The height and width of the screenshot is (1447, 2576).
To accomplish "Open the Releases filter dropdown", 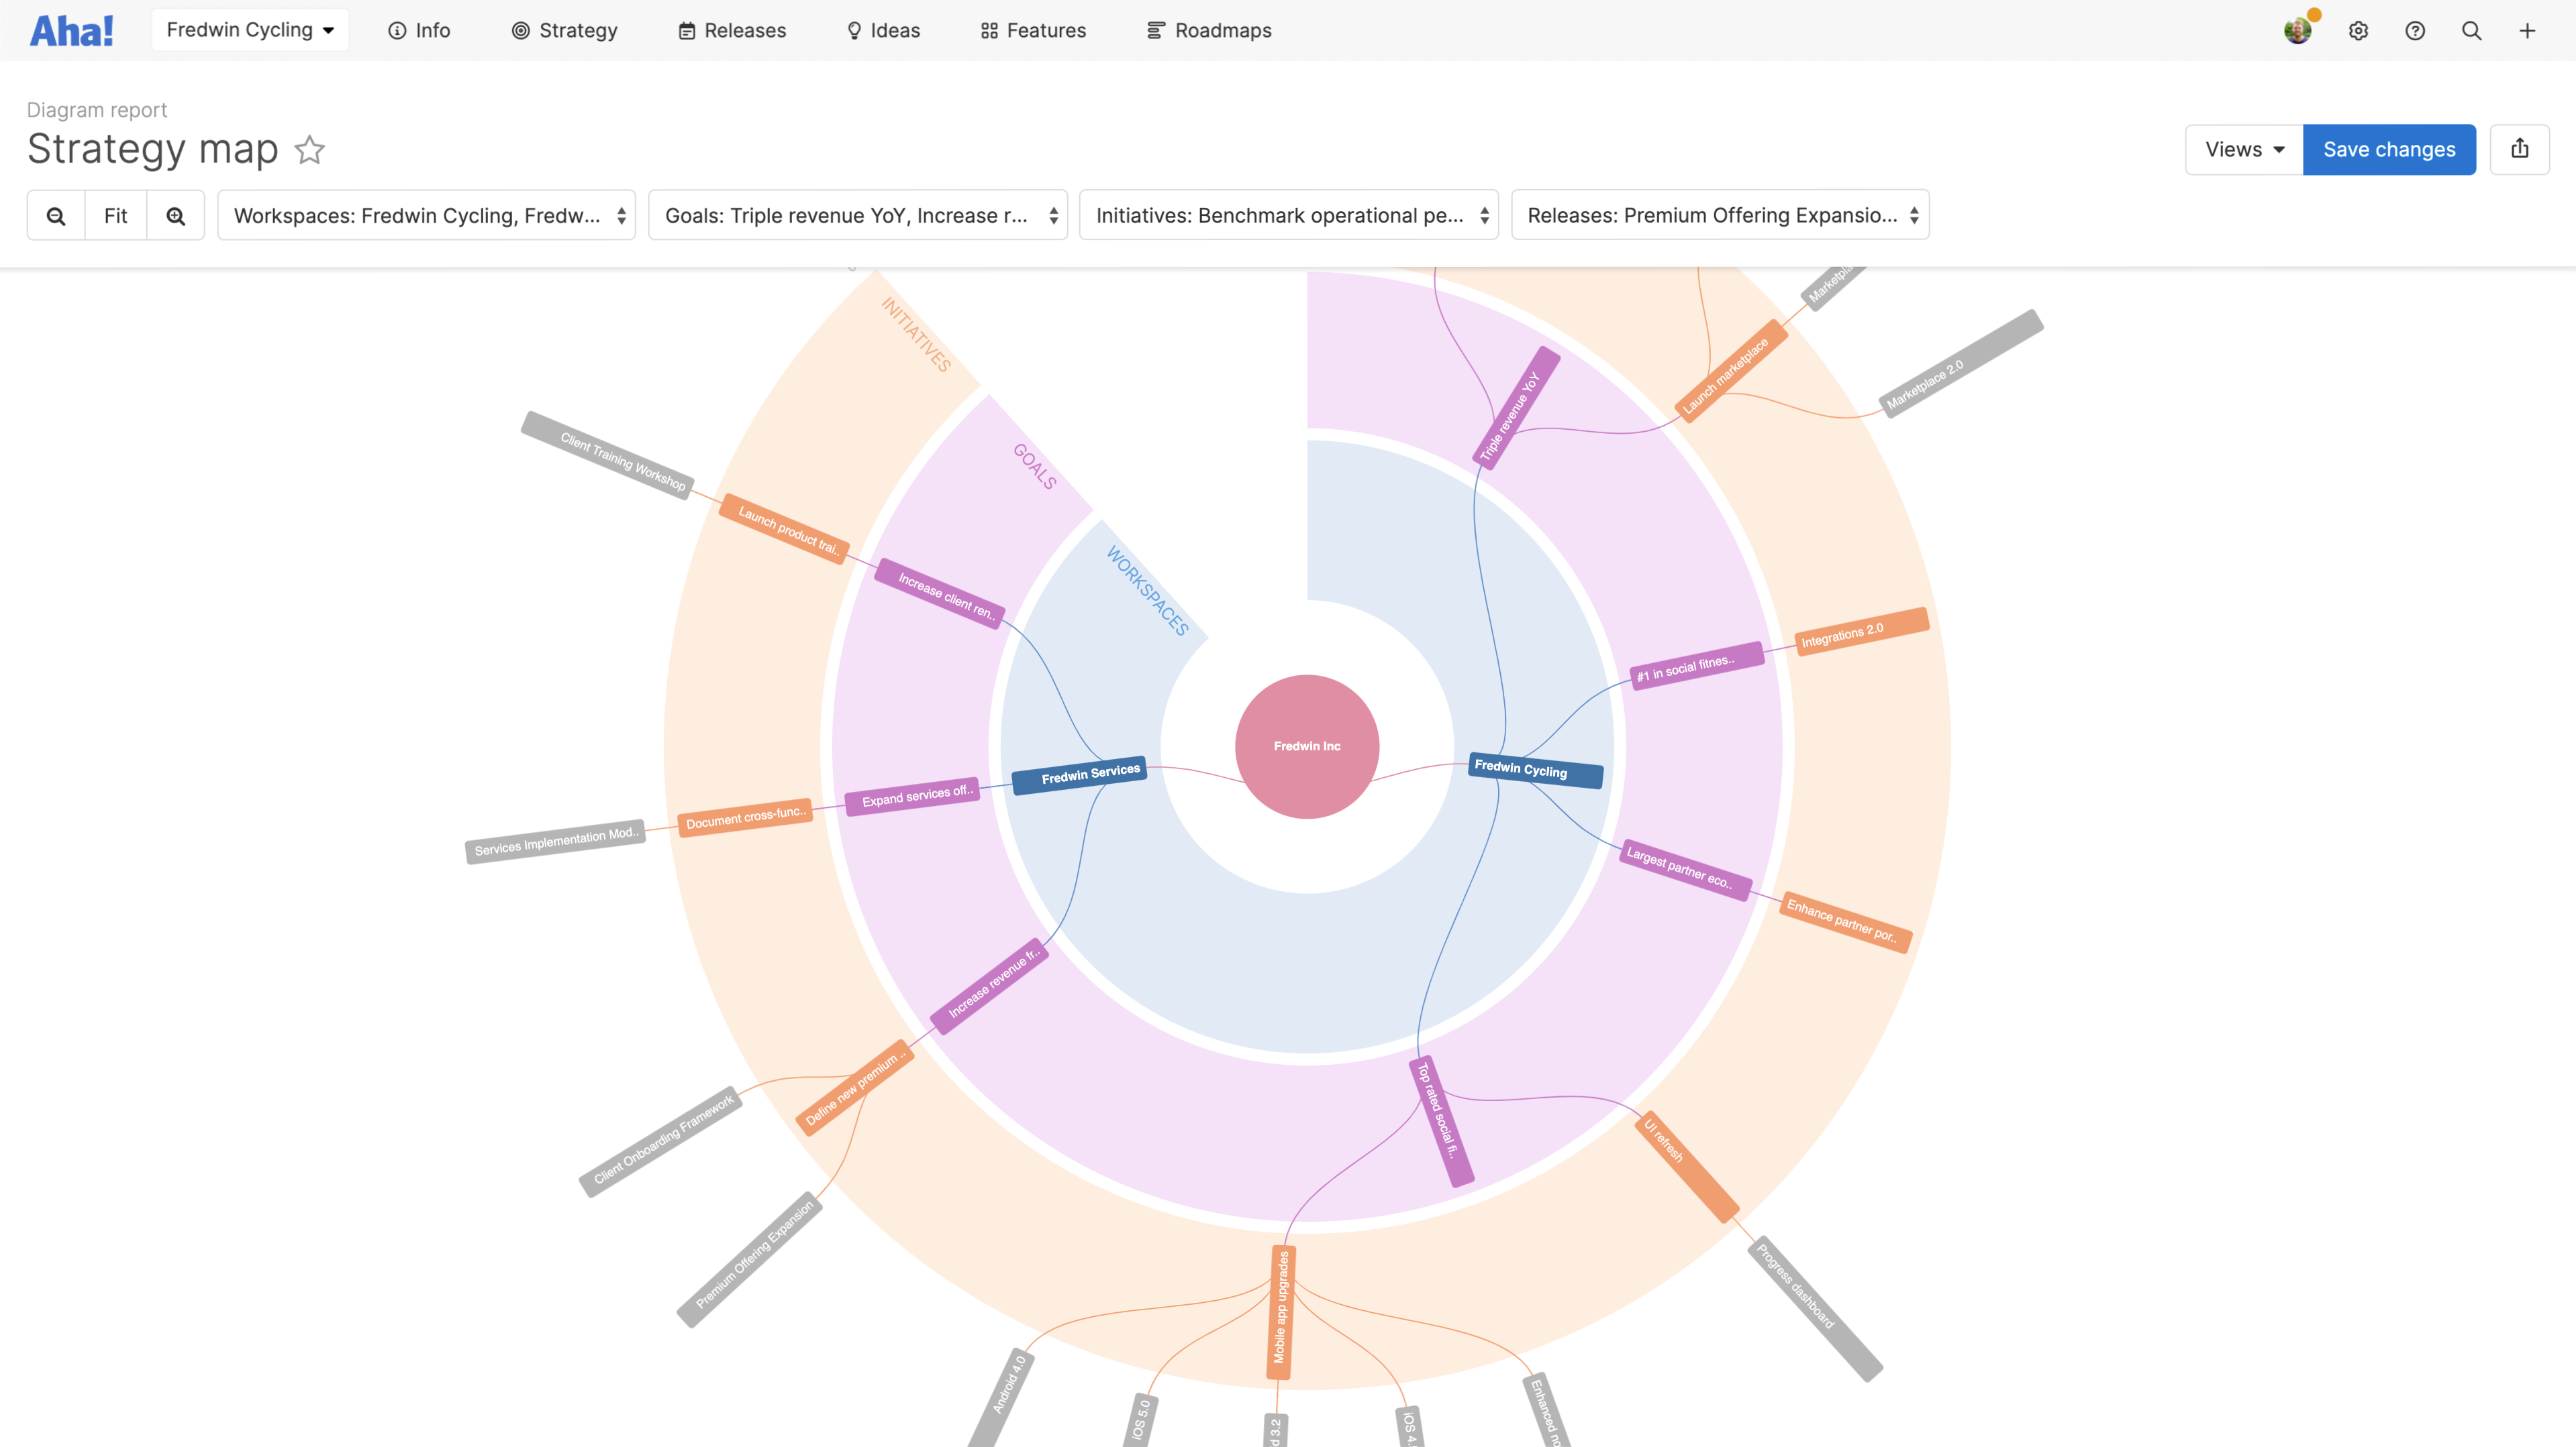I will point(1720,216).
